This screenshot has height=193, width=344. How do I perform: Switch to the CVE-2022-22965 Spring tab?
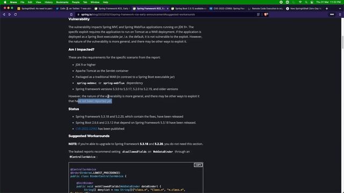(x=227, y=9)
